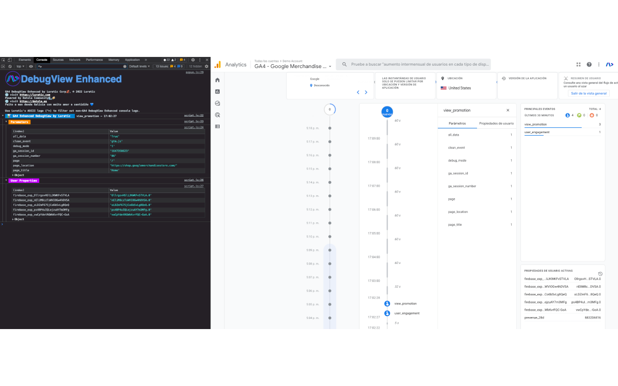The height and width of the screenshot is (386, 618).
Task: Toggle DevTools device toolbar icon
Action: coord(10,60)
